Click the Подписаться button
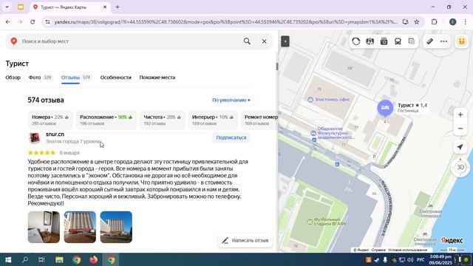Viewport: 473px width, 266px height. point(231,137)
